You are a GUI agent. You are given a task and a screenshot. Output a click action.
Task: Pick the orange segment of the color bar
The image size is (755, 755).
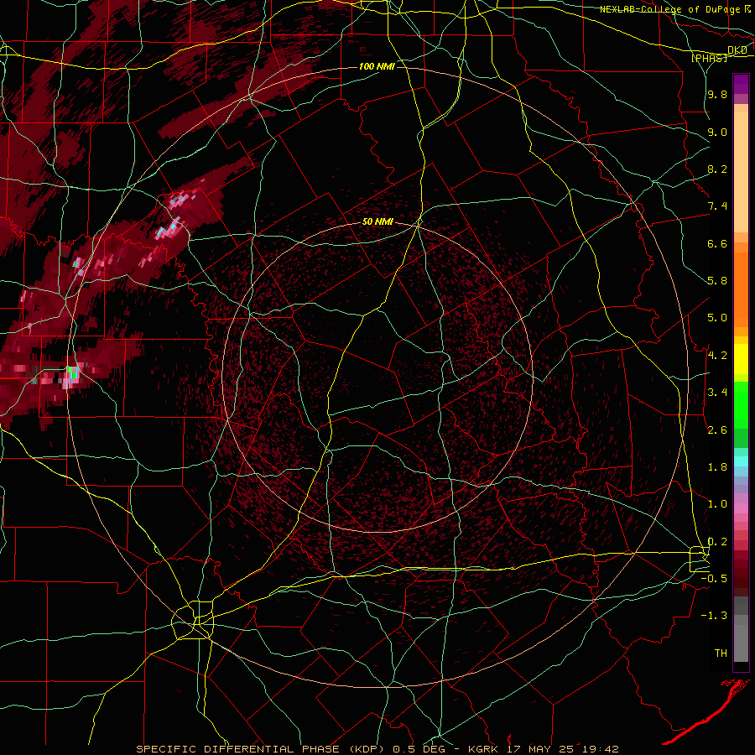(x=741, y=290)
